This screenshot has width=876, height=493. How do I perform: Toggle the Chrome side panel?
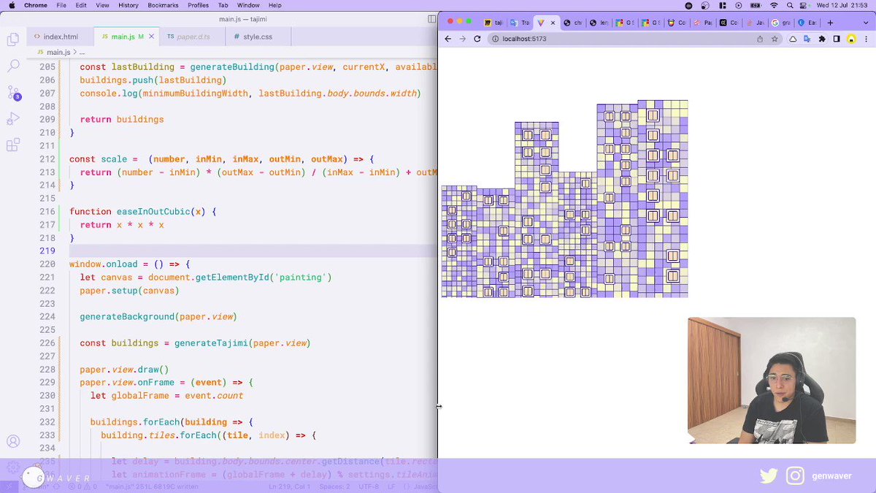(837, 39)
